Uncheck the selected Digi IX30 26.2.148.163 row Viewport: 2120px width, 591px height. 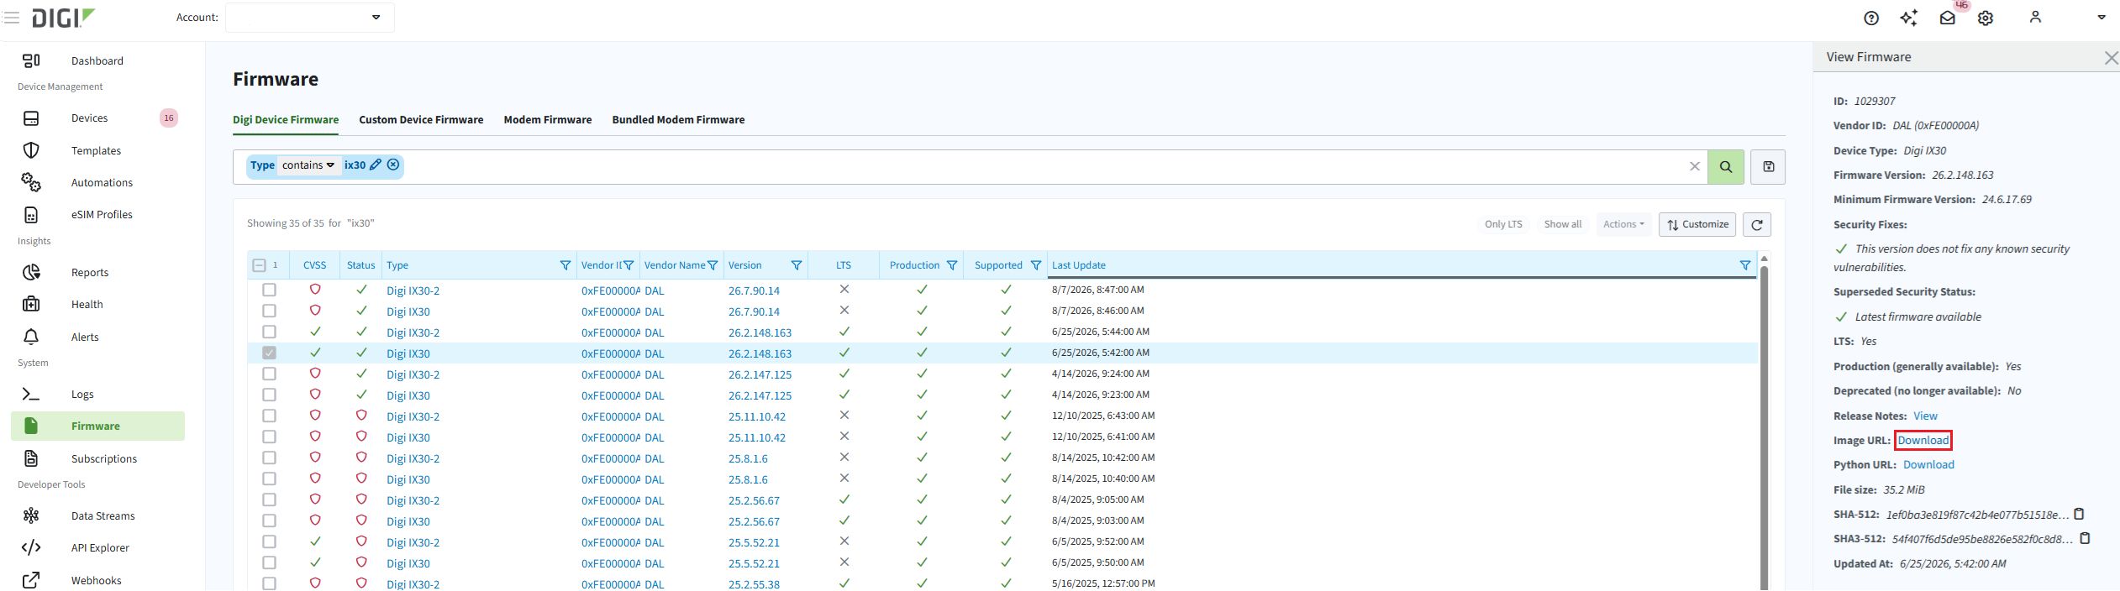tap(269, 353)
